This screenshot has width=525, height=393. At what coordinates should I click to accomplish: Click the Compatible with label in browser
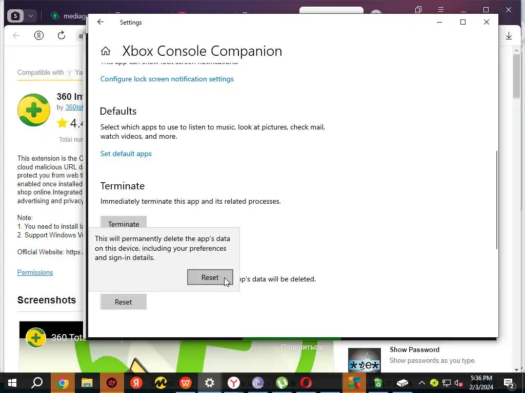point(41,72)
